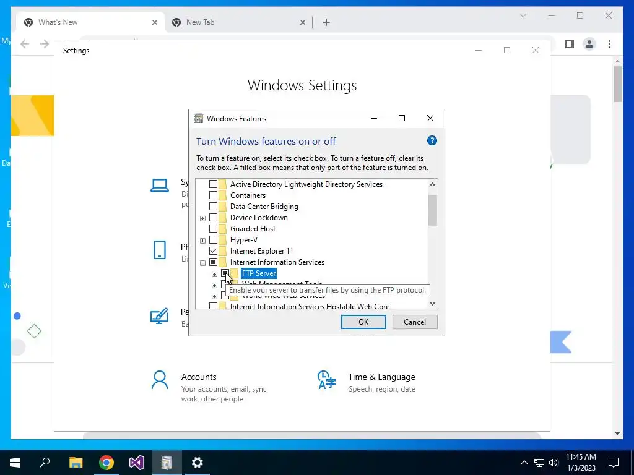Expand the Device Lockdown node
This screenshot has height=475, width=634.
[202, 218]
